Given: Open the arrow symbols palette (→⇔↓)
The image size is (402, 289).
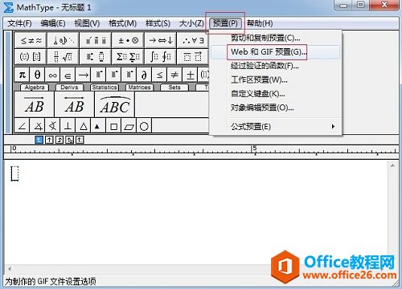Looking at the screenshot, I should click(x=160, y=40).
